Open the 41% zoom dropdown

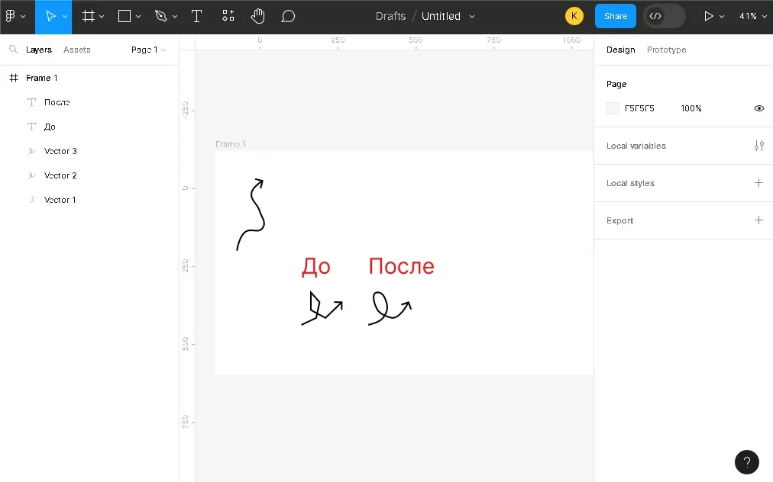[x=752, y=16]
